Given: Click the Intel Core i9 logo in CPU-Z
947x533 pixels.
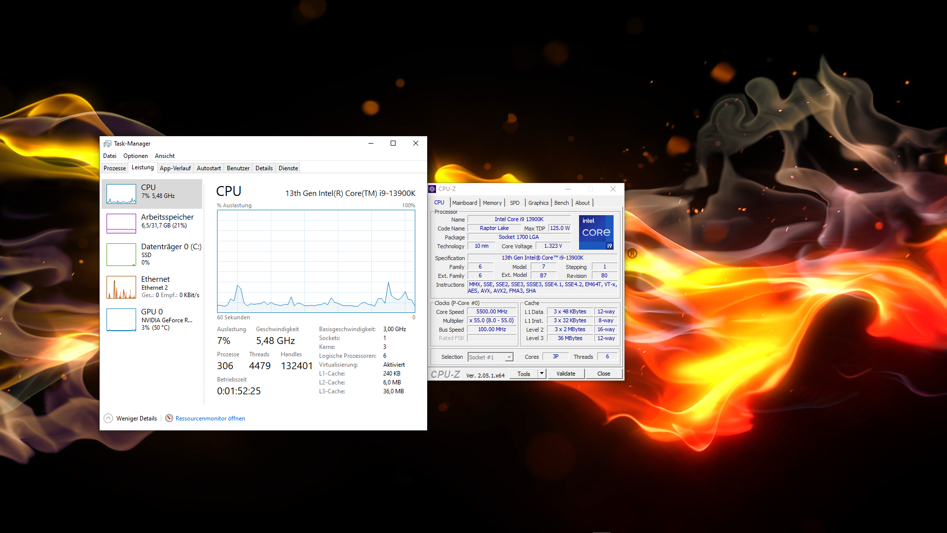Looking at the screenshot, I should (596, 232).
